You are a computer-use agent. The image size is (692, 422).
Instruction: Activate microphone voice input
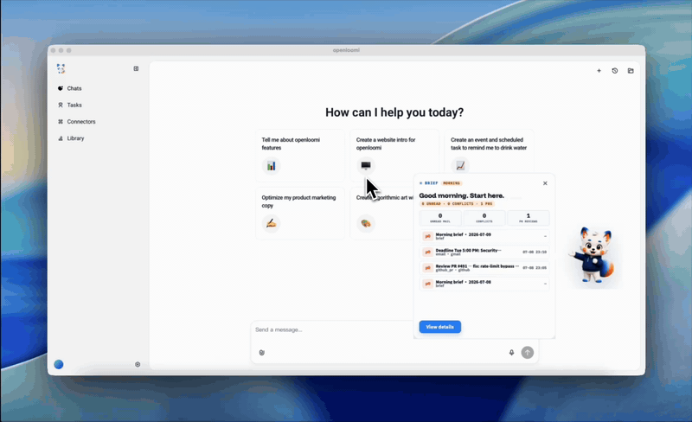(511, 352)
